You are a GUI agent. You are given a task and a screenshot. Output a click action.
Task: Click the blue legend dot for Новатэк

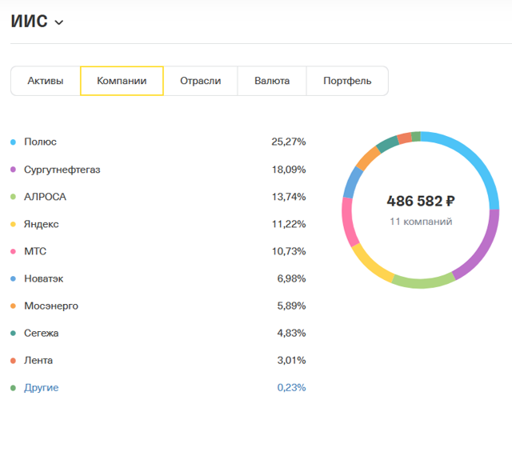(x=13, y=278)
